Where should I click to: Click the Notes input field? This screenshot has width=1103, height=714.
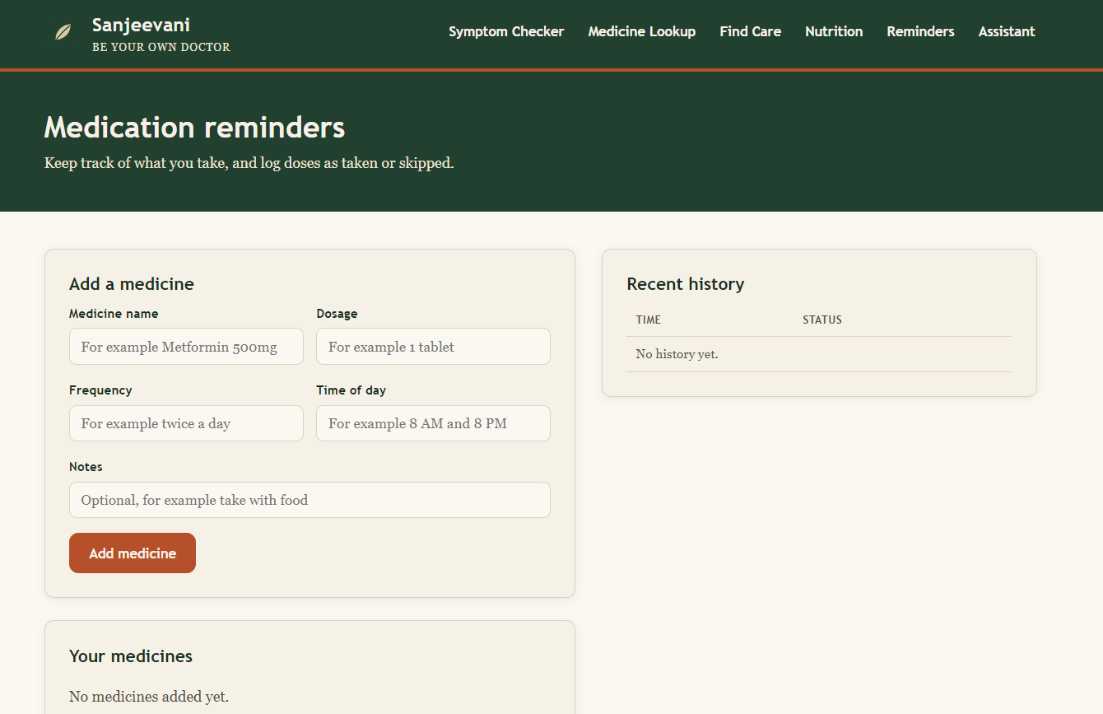click(309, 500)
